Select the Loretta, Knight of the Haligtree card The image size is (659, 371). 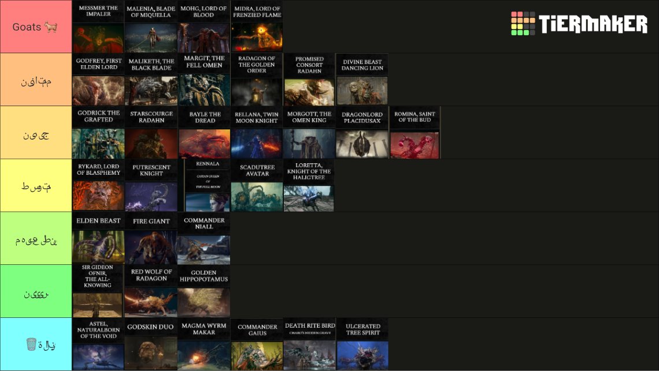pos(309,185)
